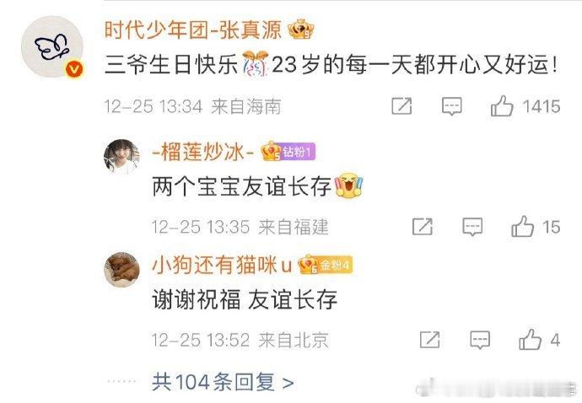View 张真源's butterfly avatar
582x403 pixels.
52,46
